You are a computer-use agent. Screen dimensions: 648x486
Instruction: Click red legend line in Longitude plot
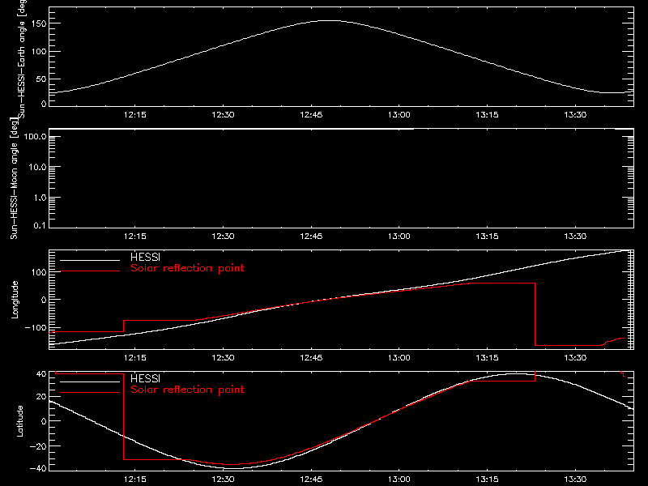[90, 271]
